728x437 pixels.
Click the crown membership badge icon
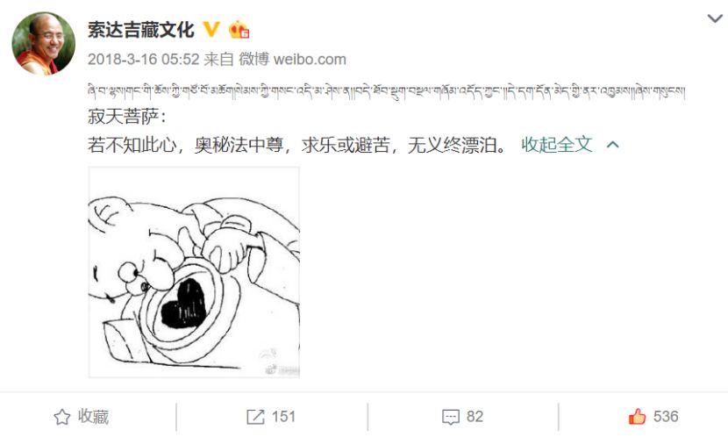pyautogui.click(x=239, y=30)
